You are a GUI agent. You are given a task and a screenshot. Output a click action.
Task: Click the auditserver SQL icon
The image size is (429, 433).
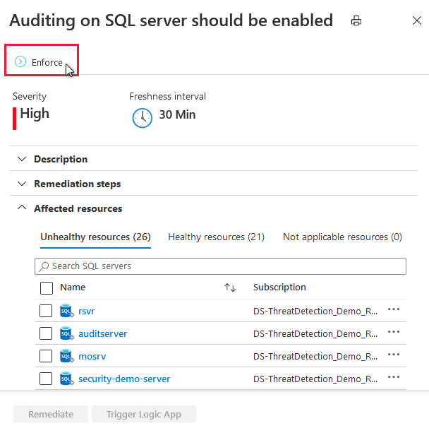pos(66,333)
